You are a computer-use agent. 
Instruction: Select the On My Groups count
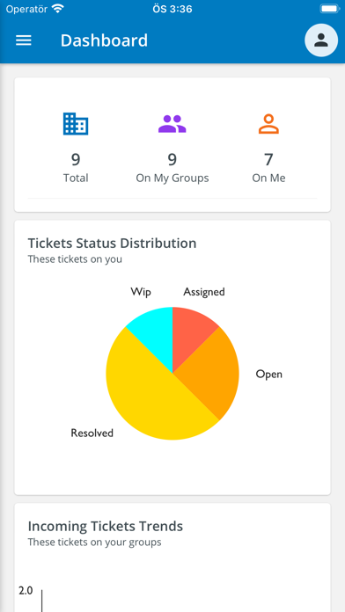tap(172, 159)
